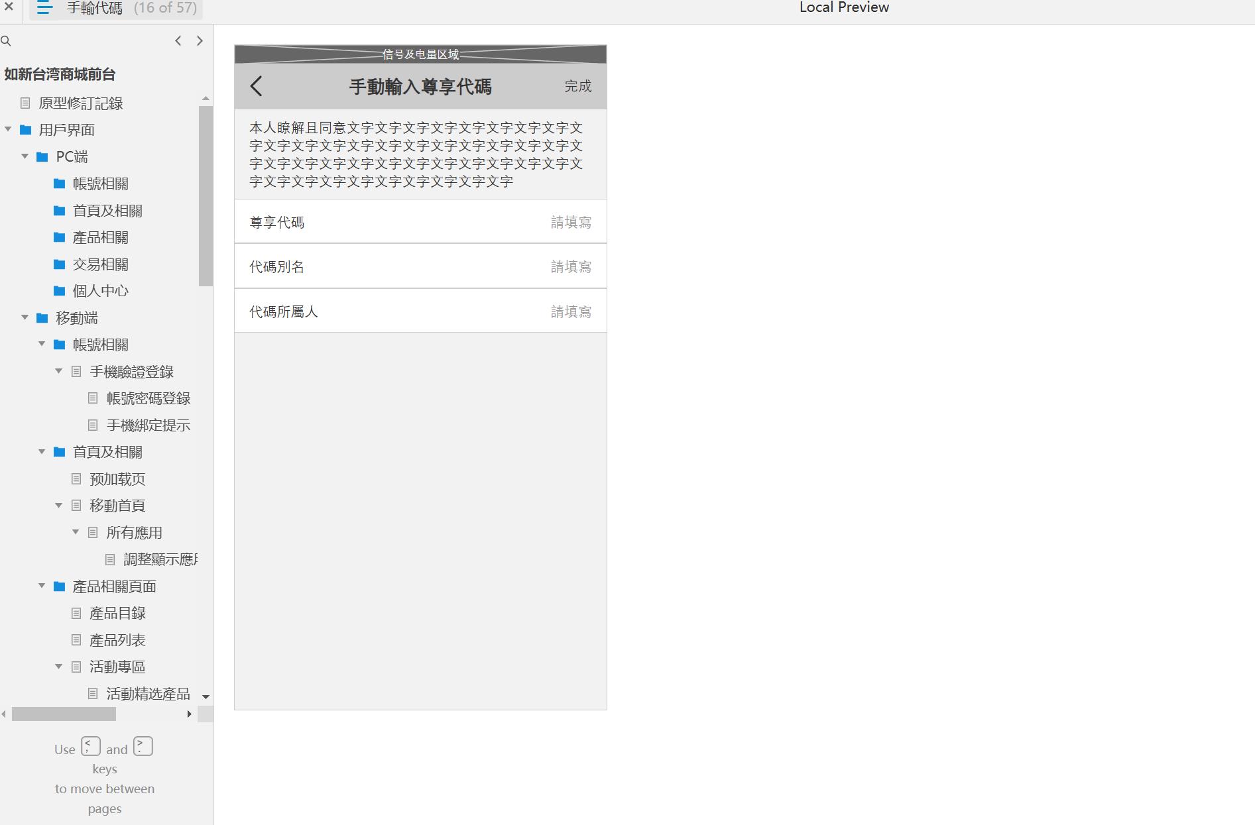This screenshot has width=1255, height=825.
Task: Go to previous page with left chevron
Action: pos(178,41)
